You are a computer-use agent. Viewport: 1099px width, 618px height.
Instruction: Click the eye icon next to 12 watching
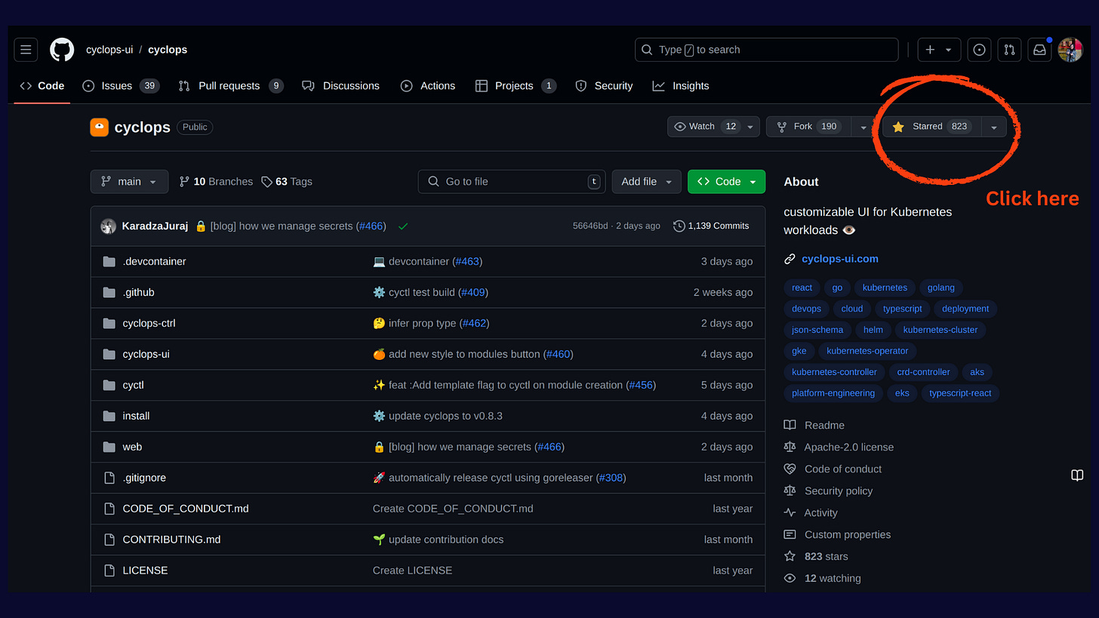[x=790, y=578]
